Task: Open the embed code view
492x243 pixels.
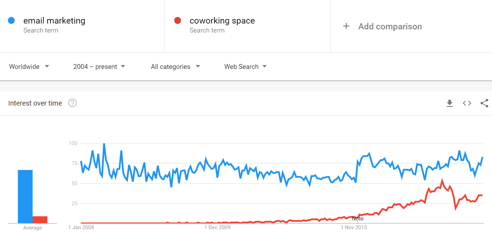Action: (x=467, y=103)
